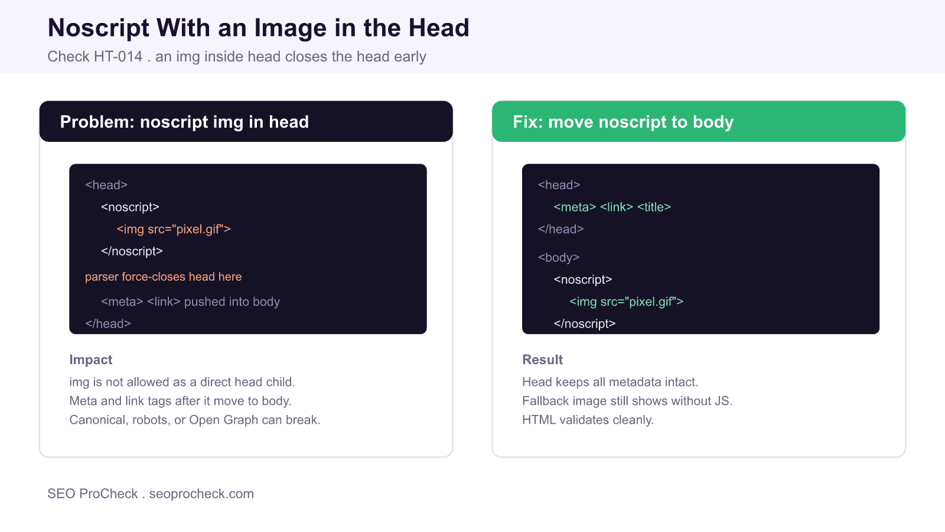
Task: Click the green <img src="pixel.gif"> line
Action: pos(627,301)
